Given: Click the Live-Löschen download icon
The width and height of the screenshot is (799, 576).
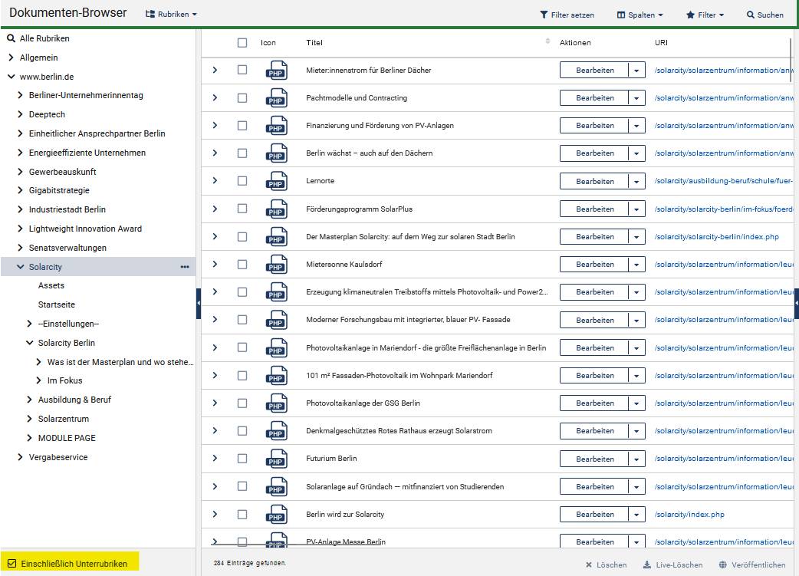Looking at the screenshot, I should click(x=647, y=565).
